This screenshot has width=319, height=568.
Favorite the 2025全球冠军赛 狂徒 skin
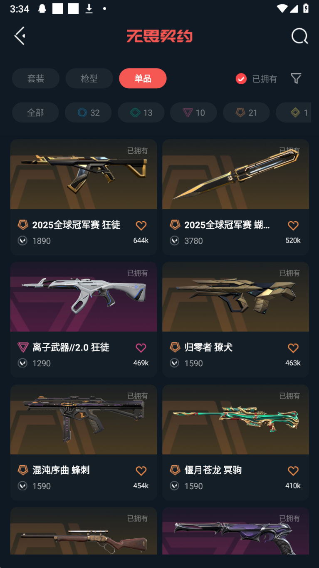tap(141, 225)
